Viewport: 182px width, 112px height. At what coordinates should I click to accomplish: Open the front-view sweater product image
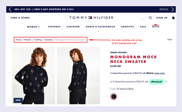(34, 76)
